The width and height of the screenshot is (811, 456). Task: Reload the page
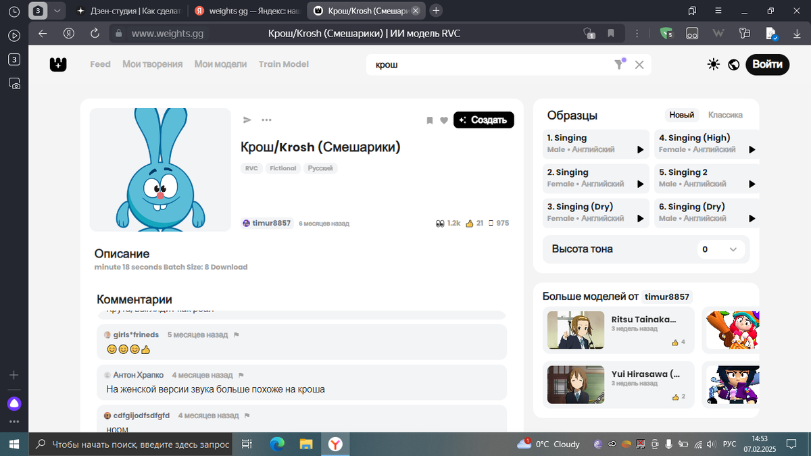95,33
